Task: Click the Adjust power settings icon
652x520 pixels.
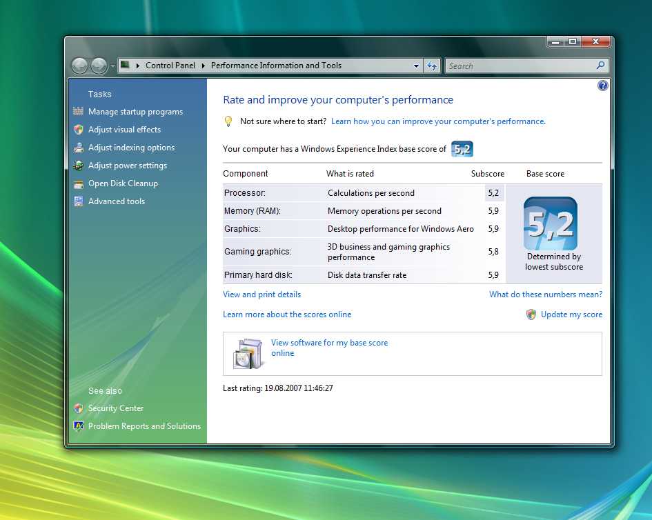Action: [x=78, y=166]
